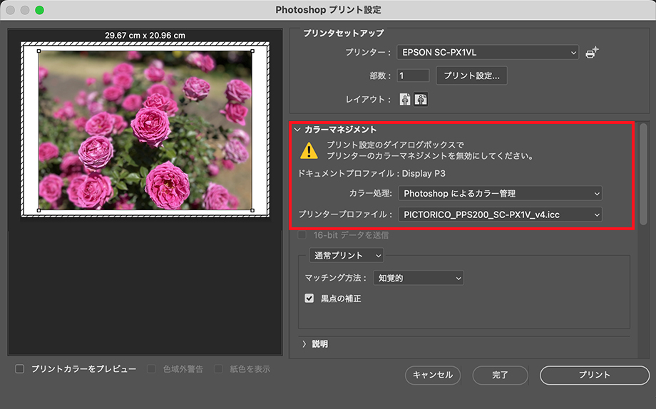Open the プリンター dropdown EPSON SC-PX1VL
The height and width of the screenshot is (409, 656).
pos(488,53)
